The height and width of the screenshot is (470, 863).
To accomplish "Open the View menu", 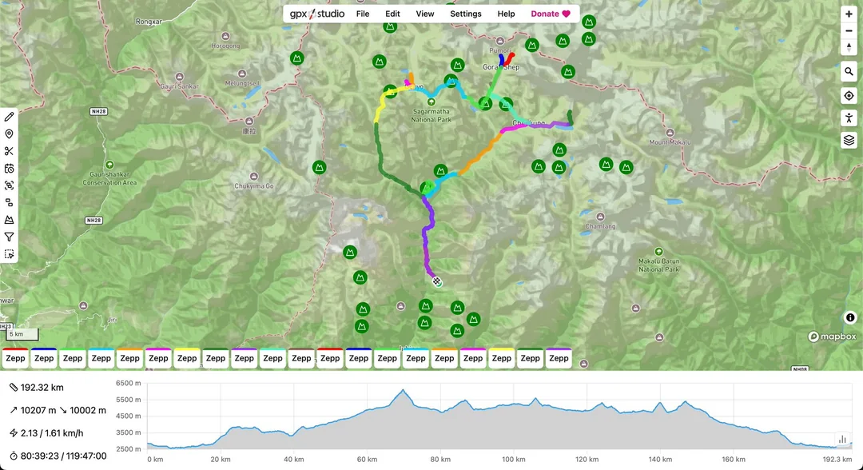I will (425, 14).
